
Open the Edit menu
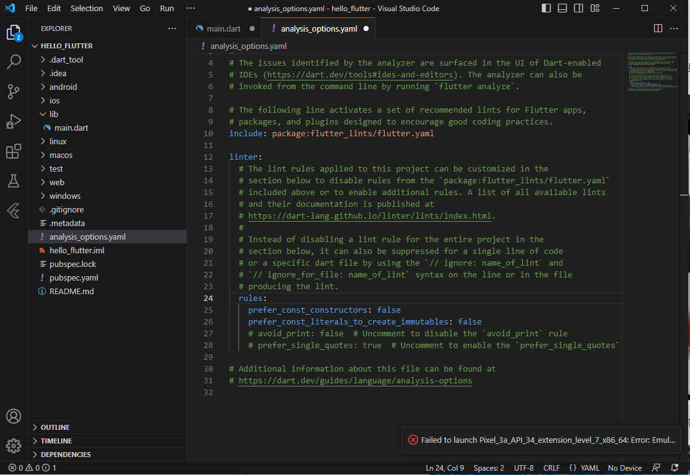click(x=54, y=8)
